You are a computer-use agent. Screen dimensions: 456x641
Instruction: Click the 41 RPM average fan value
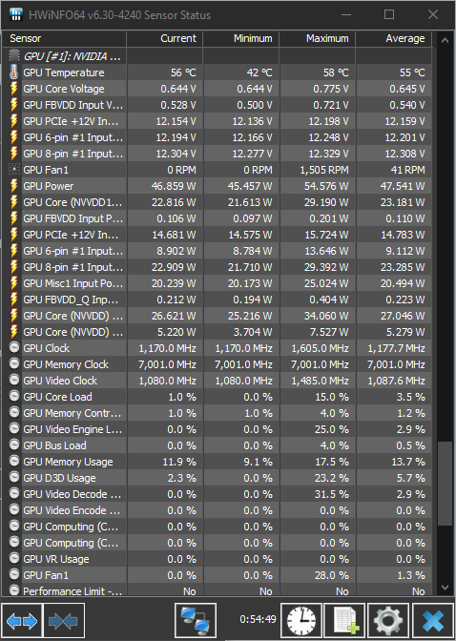pyautogui.click(x=407, y=170)
